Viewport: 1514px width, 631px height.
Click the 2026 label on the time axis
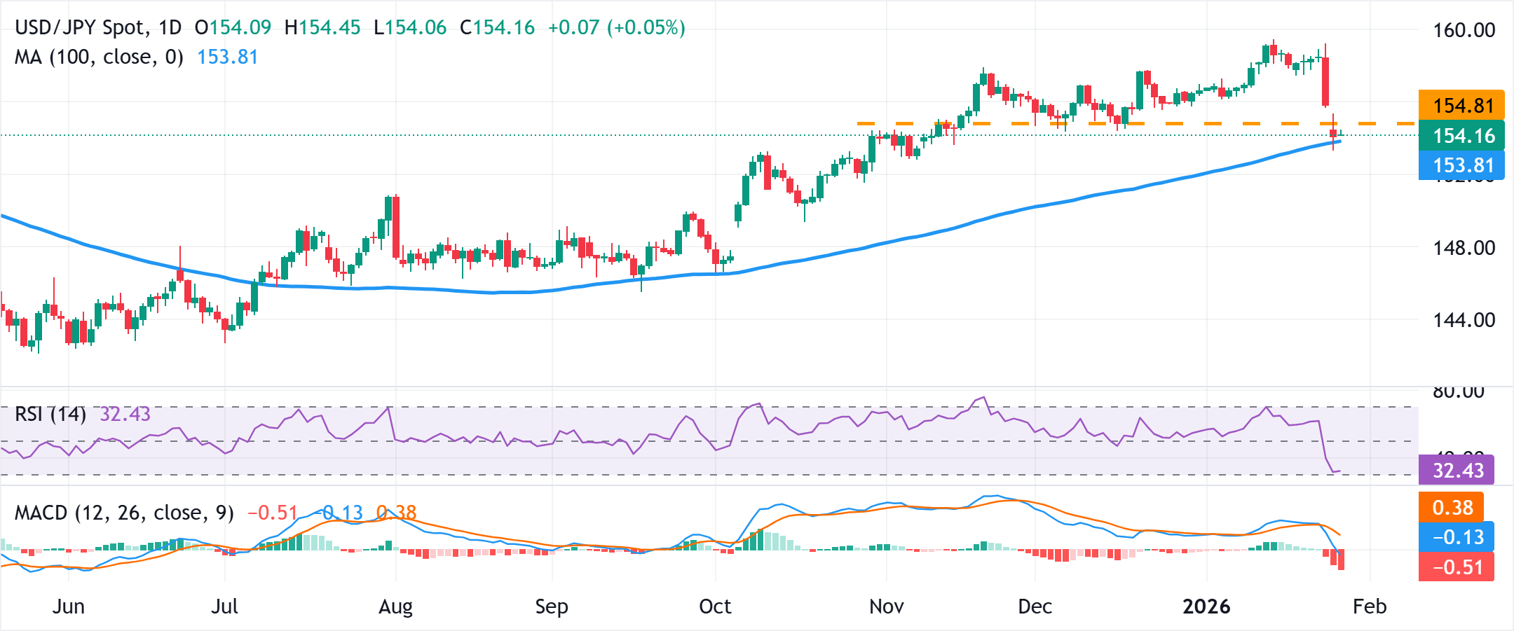click(1208, 606)
